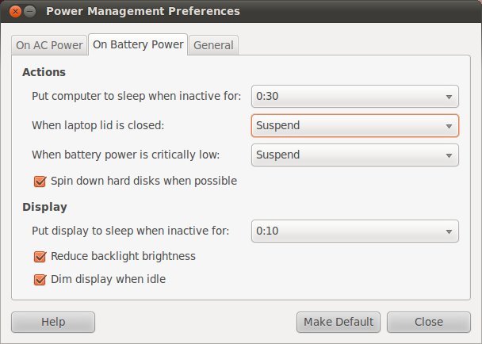Expand the laptop lid closed action dropdown
482x344 pixels.
tap(354, 125)
